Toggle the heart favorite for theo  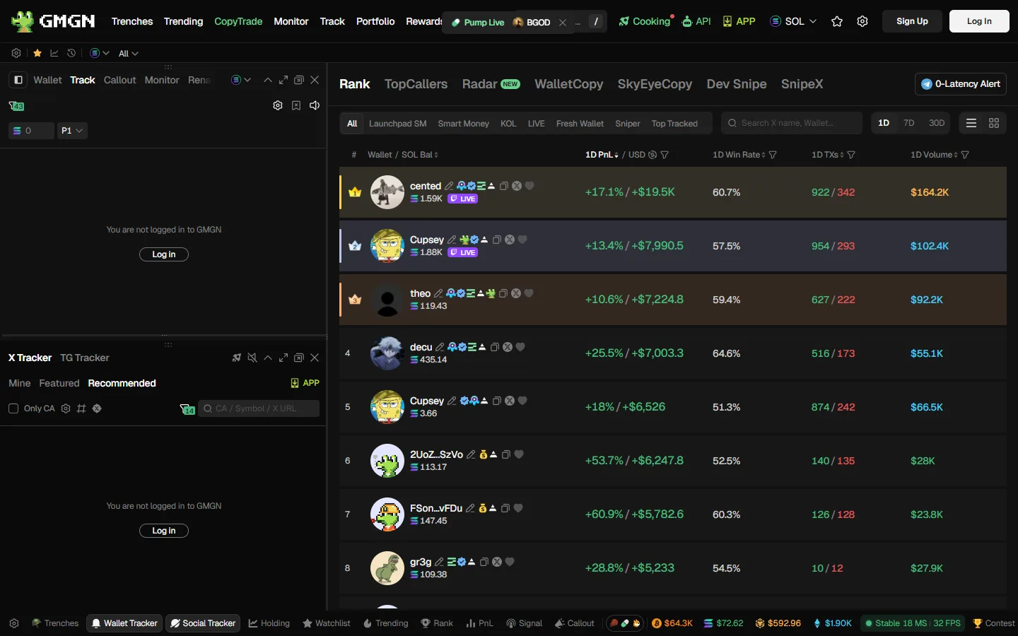point(529,293)
